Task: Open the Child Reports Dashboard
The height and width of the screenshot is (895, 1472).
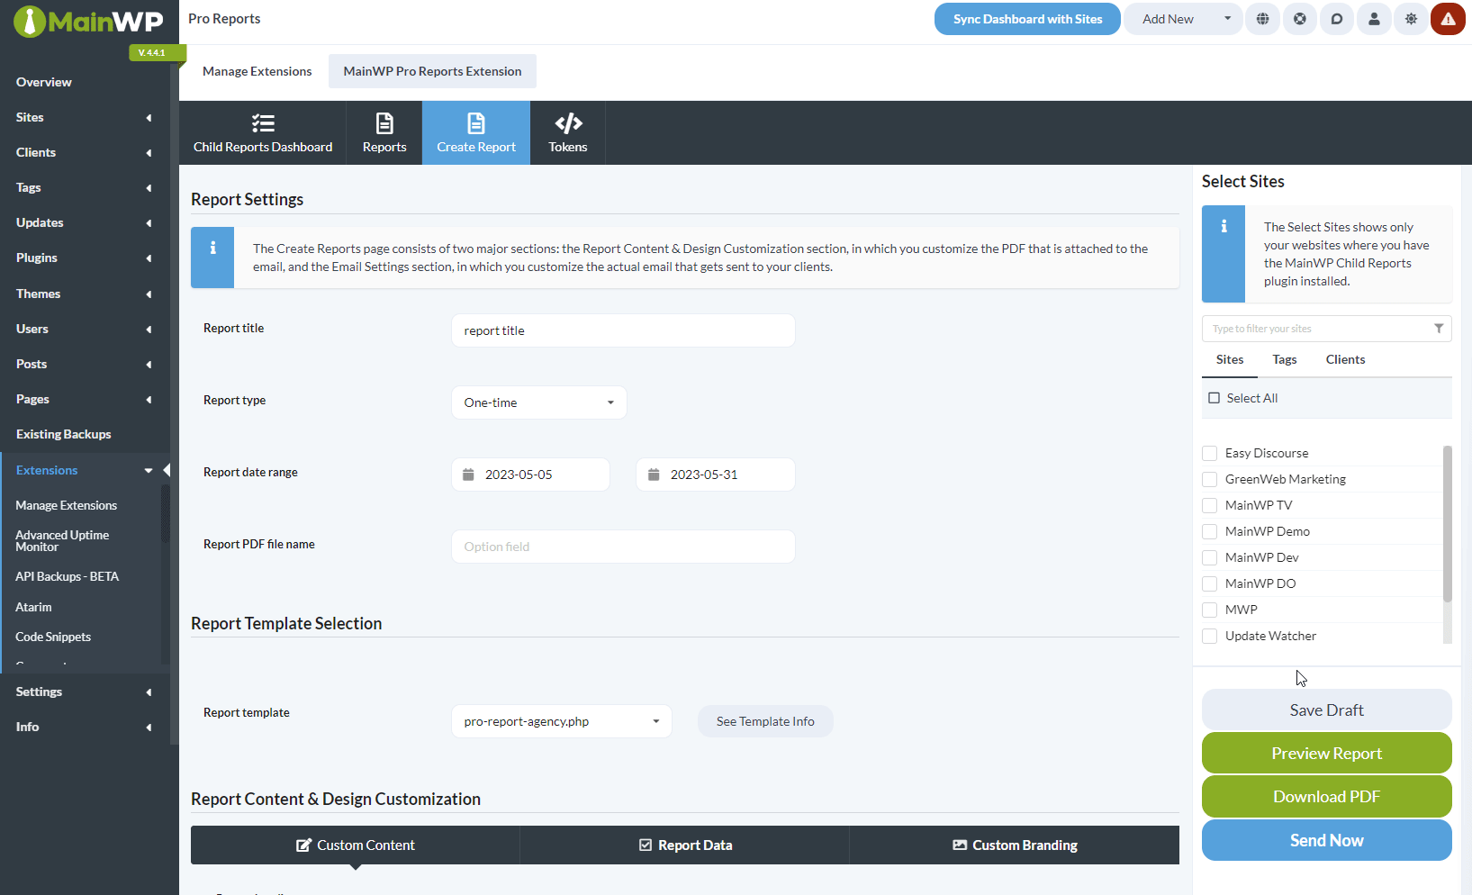Action: 263,132
